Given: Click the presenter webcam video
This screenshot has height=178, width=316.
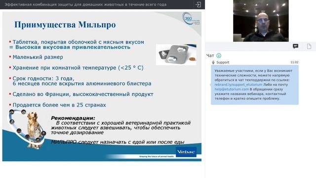Looking at the screenshot, I should tap(261, 21).
